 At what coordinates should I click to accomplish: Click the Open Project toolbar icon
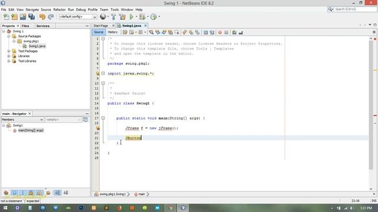click(x=23, y=17)
